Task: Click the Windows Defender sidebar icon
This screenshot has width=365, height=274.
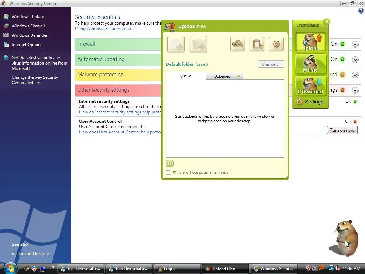Action: pos(6,35)
